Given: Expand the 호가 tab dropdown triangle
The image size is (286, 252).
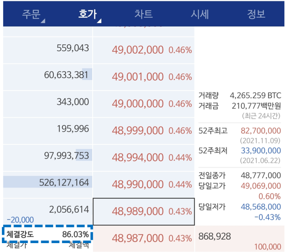Looking at the screenshot, I should tap(99, 21).
